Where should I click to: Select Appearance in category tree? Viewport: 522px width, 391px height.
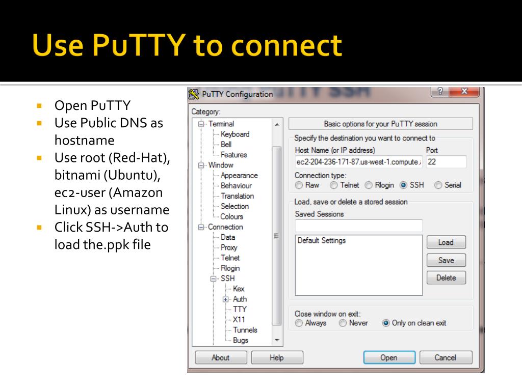[239, 176]
